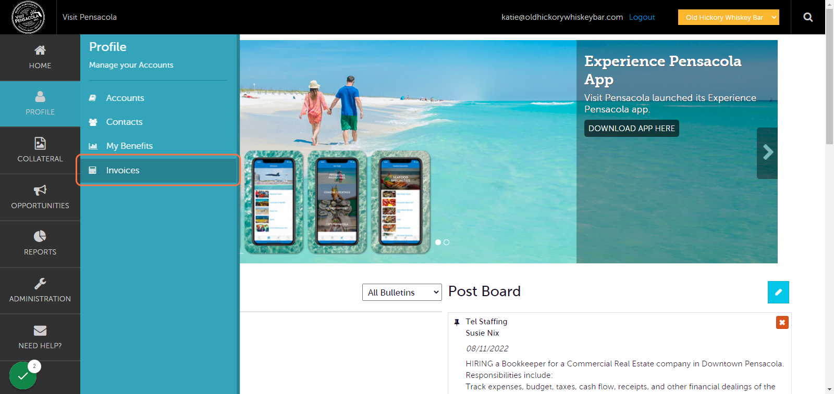Screen dimensions: 834x394
Task: Open the Need Help envelope section
Action: [40, 337]
